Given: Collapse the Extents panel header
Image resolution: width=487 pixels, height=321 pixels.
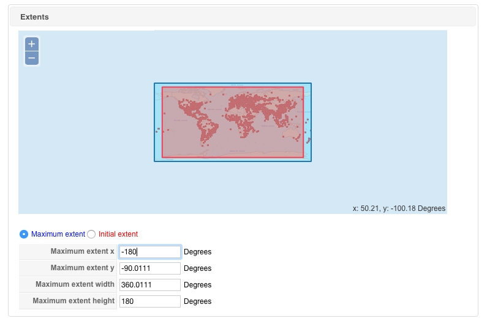Looking at the screenshot, I should pos(35,17).
